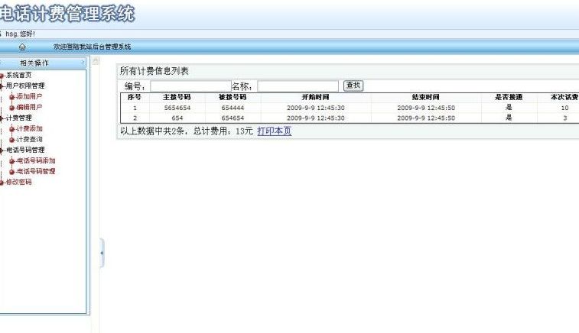Click the 相关操作 panel header
Screen dimensions: 579x333
34,62
